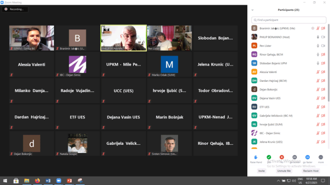Open Firefox from taskbar
This screenshot has height=185, width=330.
37,181
